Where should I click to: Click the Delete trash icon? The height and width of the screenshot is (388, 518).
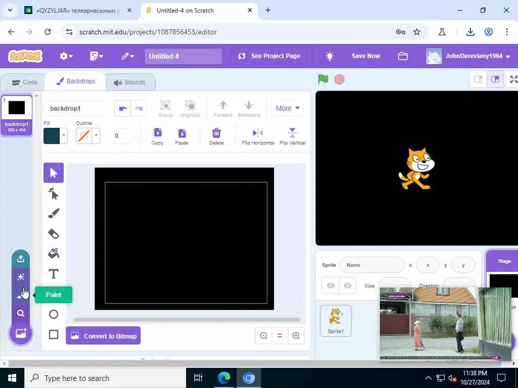click(x=217, y=136)
